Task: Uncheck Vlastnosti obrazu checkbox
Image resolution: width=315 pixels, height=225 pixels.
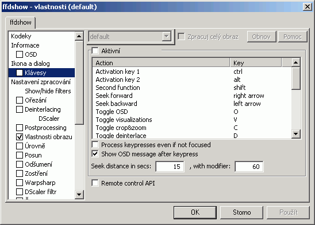Action: click(20, 137)
